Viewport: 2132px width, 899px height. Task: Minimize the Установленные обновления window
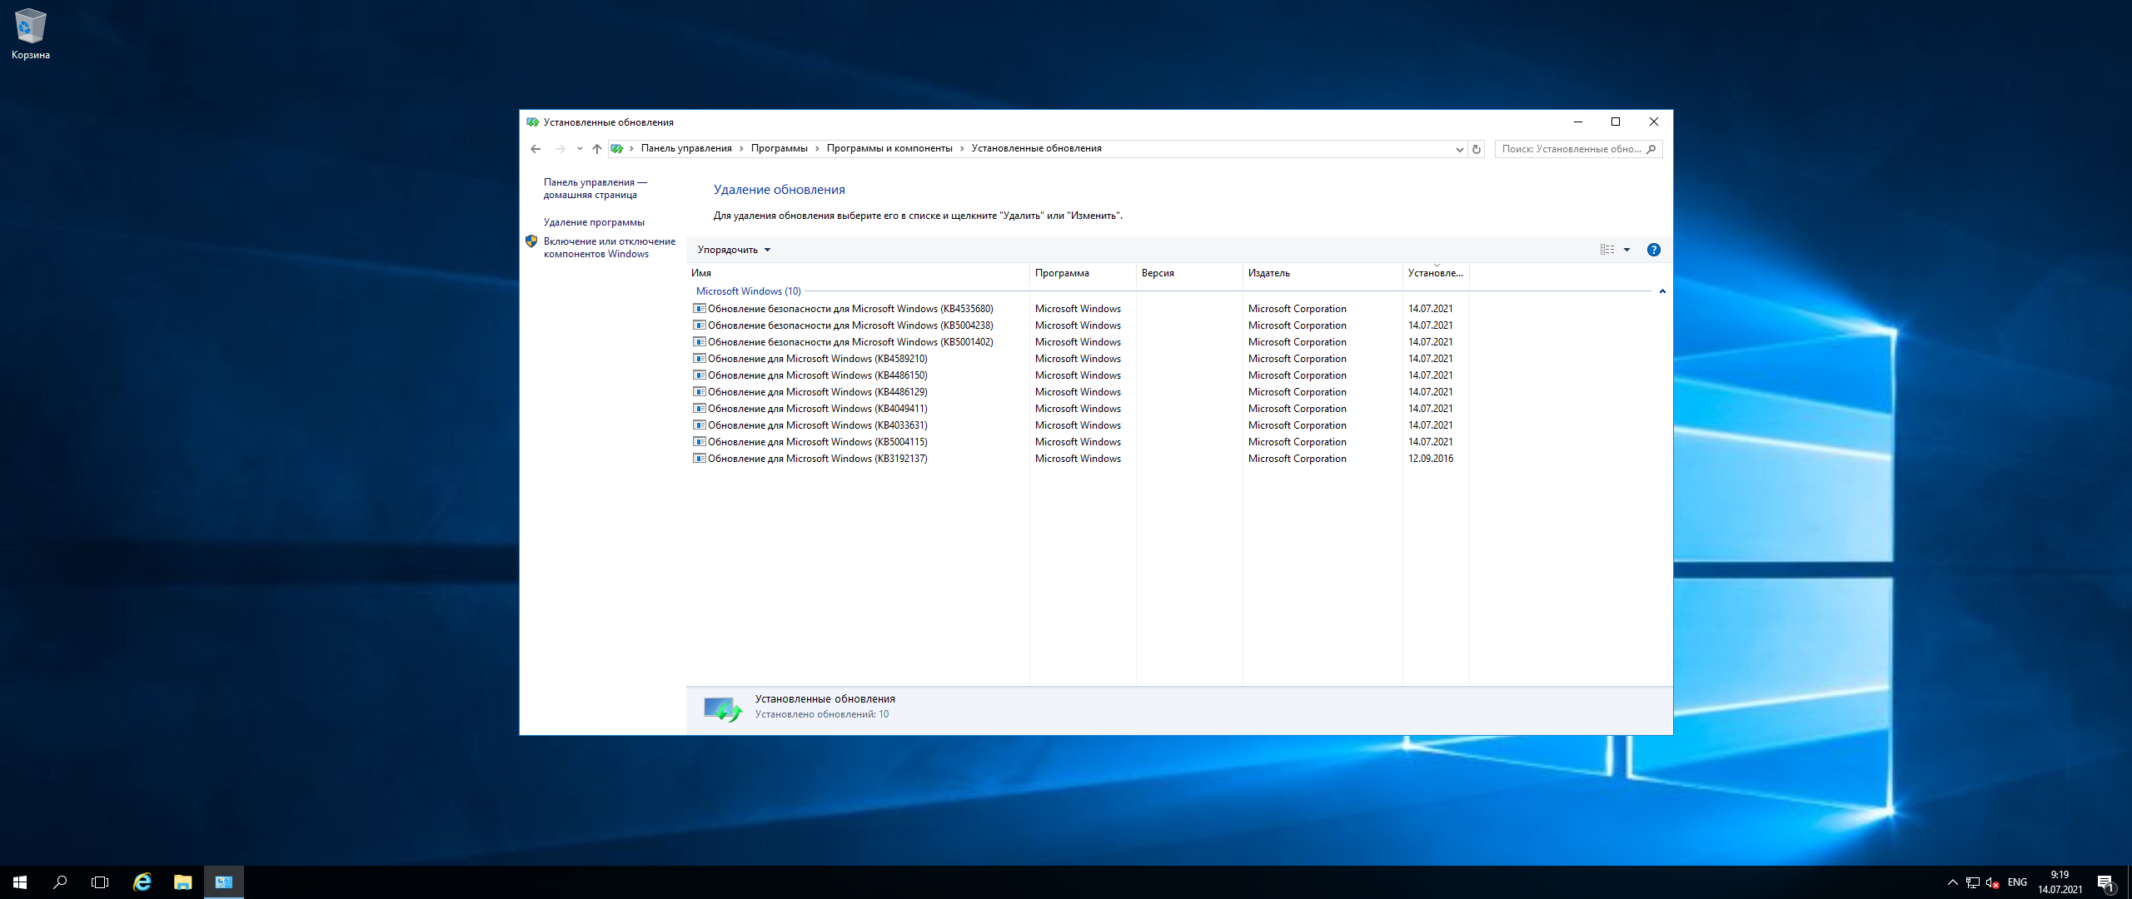1577,122
